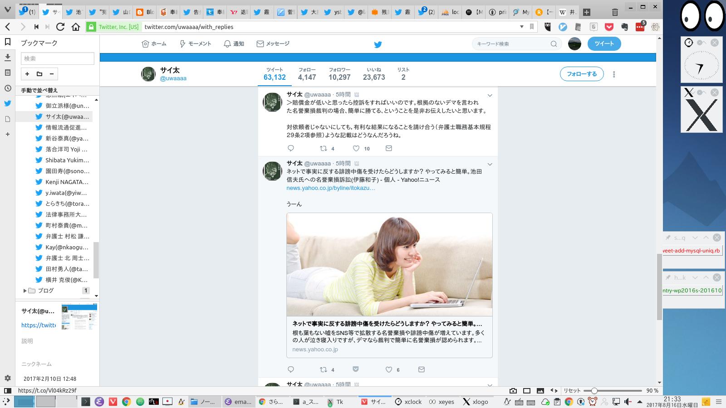Bookmark this page in address bar

click(x=532, y=27)
